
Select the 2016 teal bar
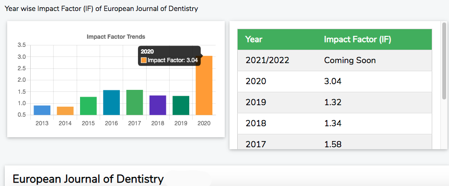[x=111, y=103]
